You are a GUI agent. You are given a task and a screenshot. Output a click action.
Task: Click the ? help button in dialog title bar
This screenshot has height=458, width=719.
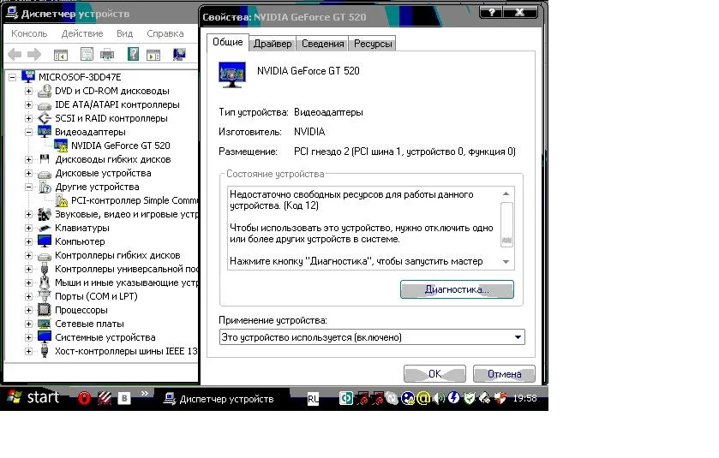coord(492,12)
